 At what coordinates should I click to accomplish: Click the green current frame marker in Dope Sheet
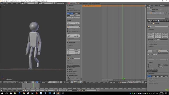pyautogui.click(x=124, y=79)
